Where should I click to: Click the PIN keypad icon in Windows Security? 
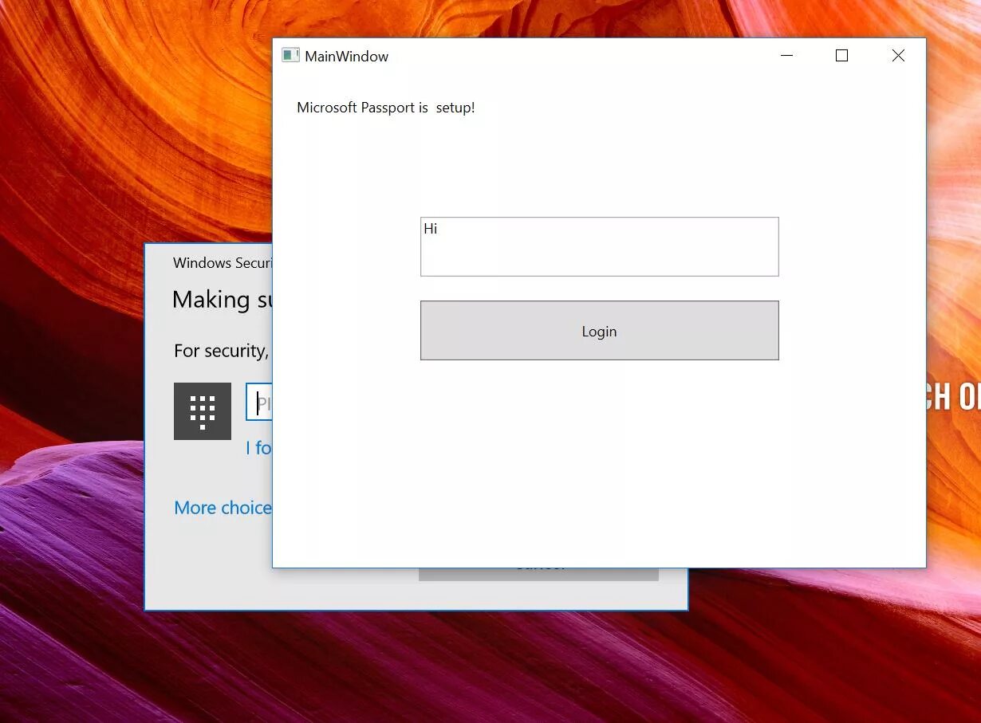click(203, 411)
